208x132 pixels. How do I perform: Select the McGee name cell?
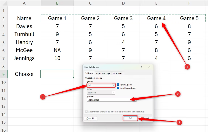24,50
